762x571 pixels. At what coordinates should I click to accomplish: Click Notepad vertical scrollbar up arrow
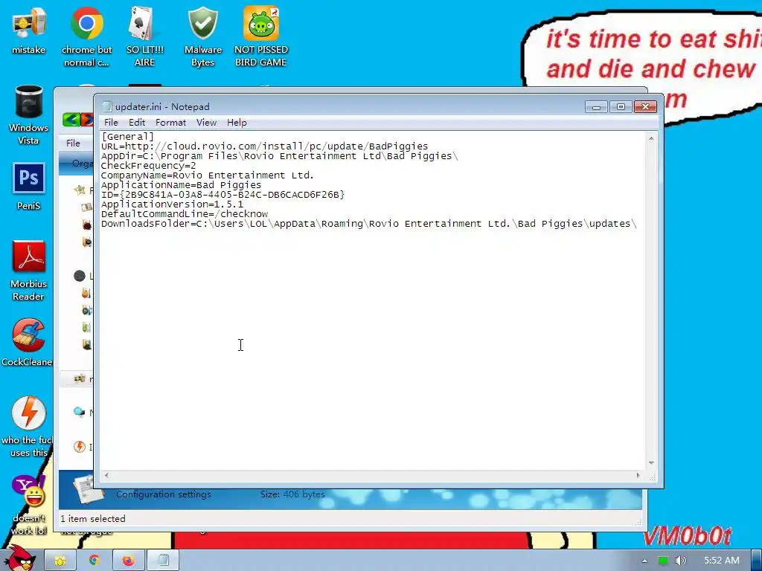click(651, 138)
